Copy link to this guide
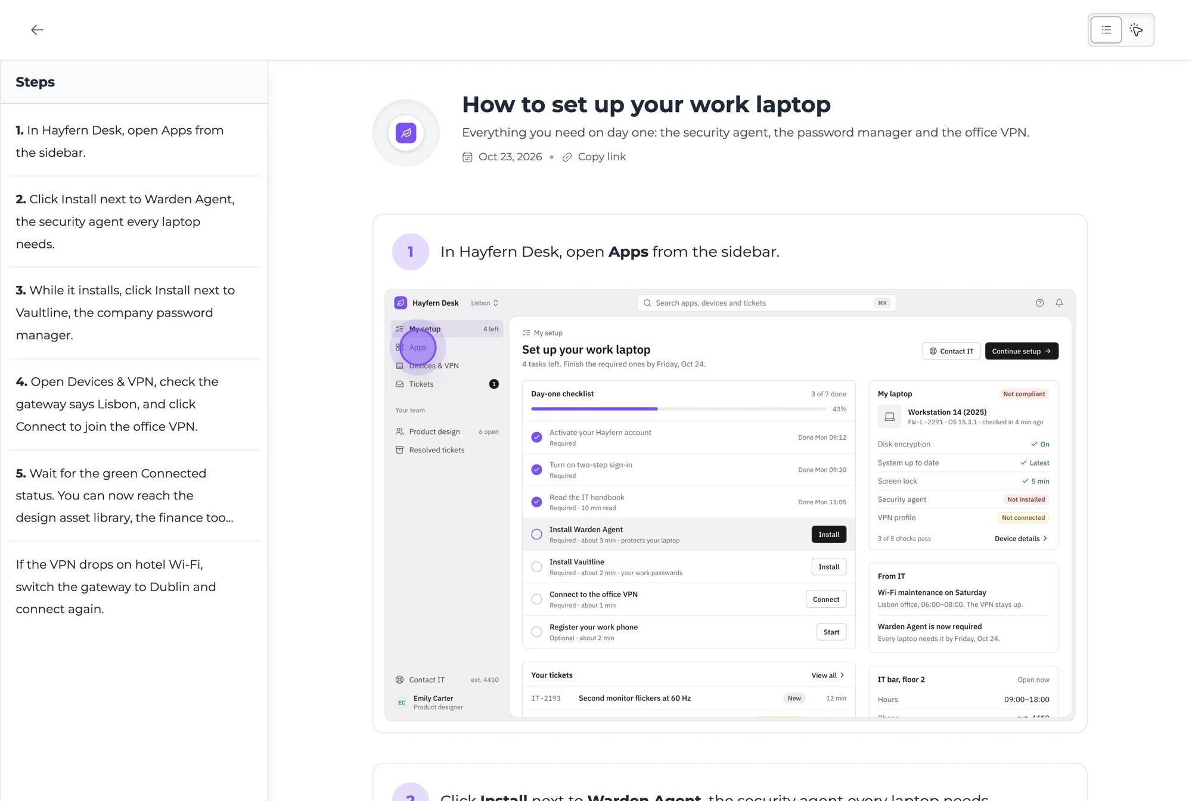The width and height of the screenshot is (1192, 801). pos(601,157)
